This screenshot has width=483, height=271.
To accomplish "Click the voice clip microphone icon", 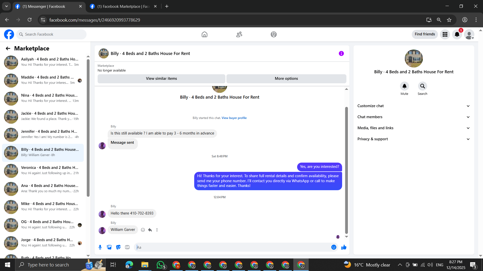I will click(100, 247).
